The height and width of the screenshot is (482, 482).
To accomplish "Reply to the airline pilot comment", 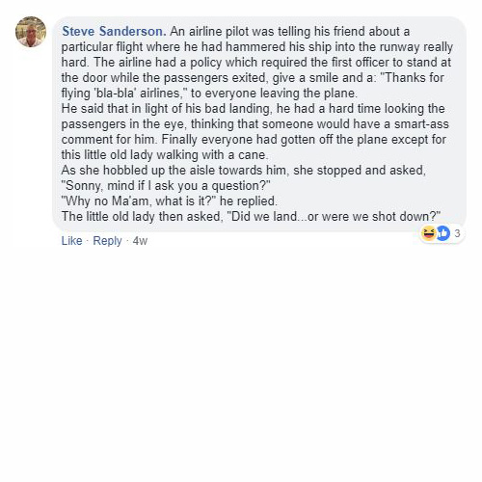I will [x=107, y=241].
